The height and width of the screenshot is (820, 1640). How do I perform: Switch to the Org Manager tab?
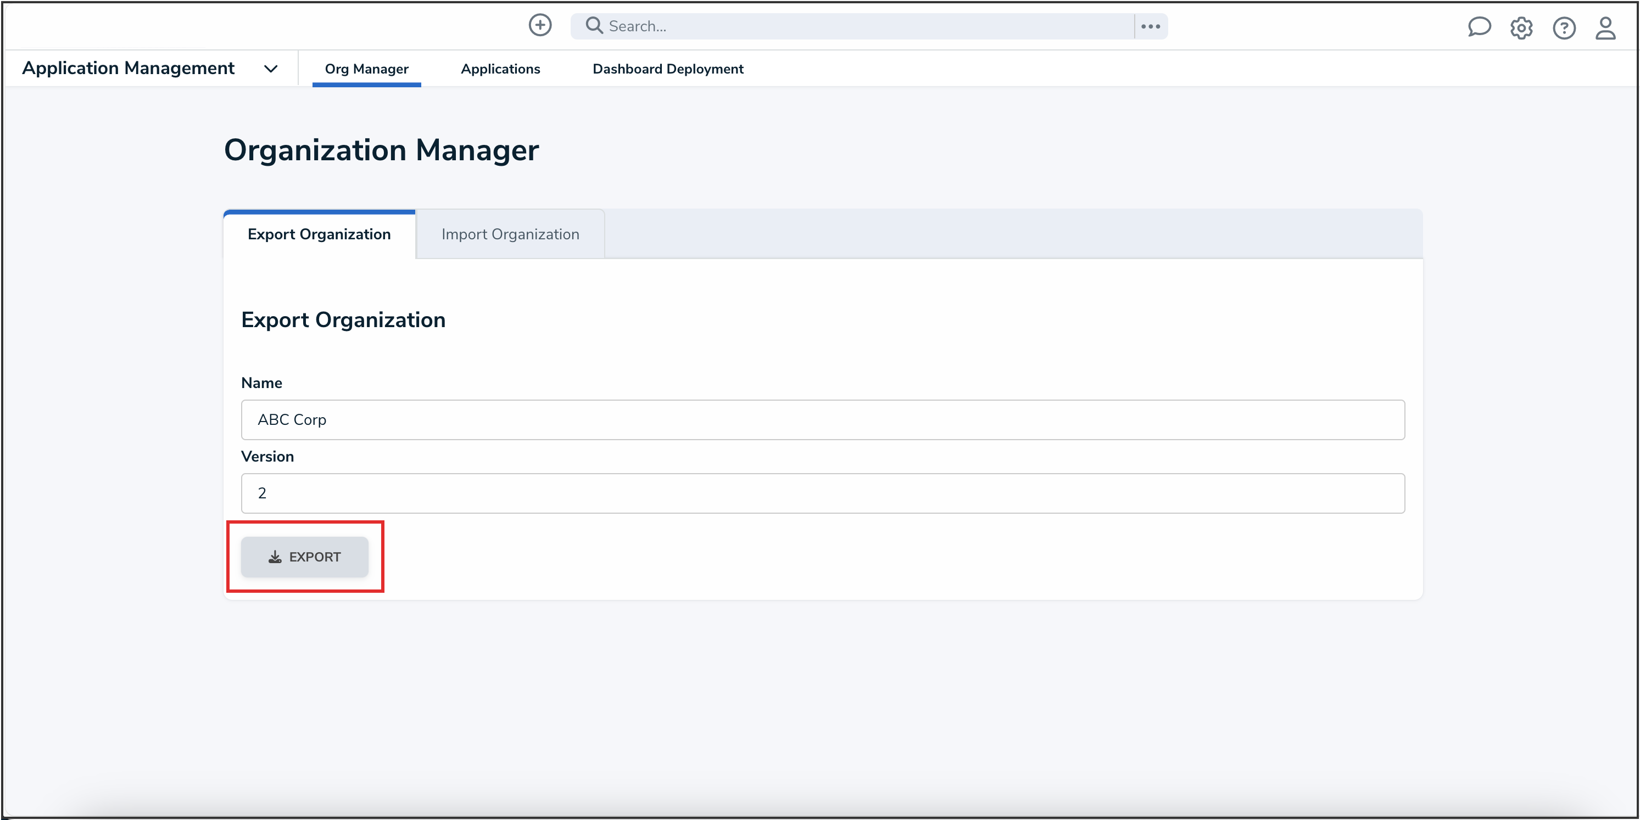pyautogui.click(x=366, y=69)
